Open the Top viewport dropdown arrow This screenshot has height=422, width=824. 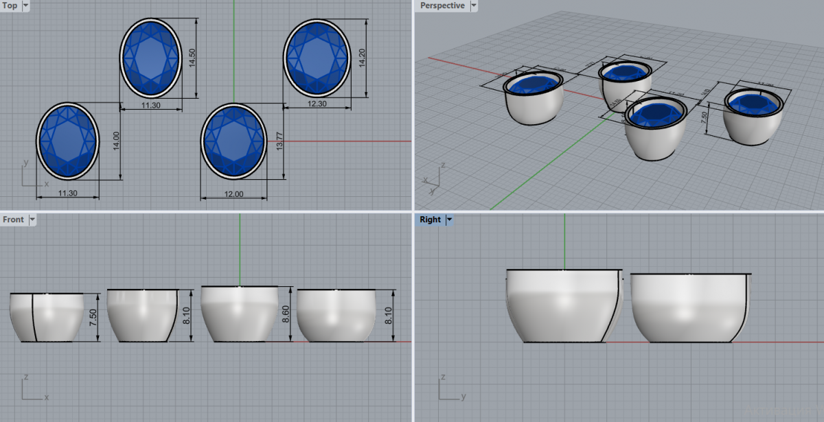coord(26,5)
